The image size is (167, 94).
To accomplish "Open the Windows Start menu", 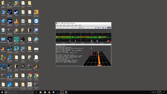I will (x=2, y=92).
